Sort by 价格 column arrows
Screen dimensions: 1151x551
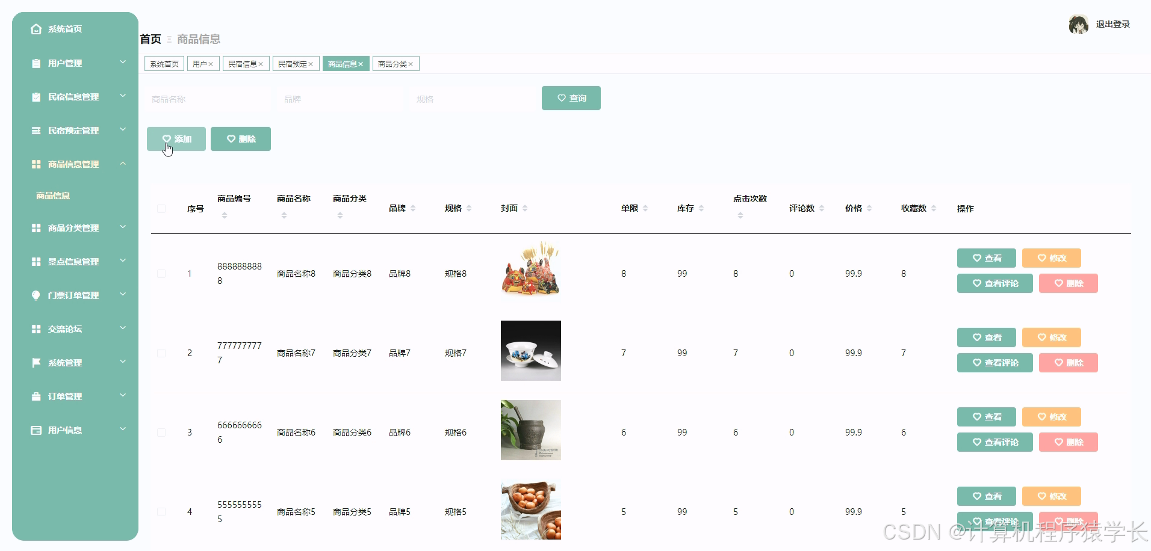coord(869,208)
